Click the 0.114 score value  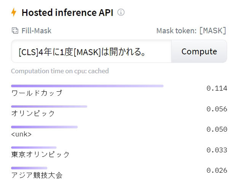tap(217, 89)
